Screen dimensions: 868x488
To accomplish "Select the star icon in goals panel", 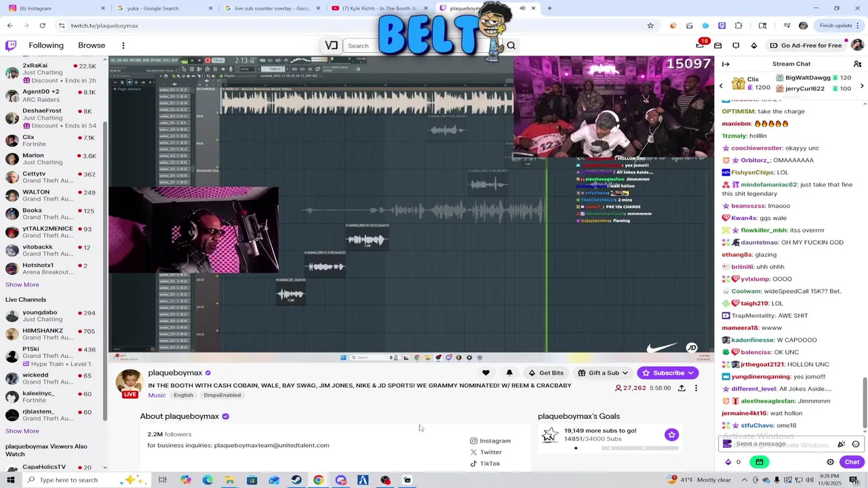I will coord(671,434).
